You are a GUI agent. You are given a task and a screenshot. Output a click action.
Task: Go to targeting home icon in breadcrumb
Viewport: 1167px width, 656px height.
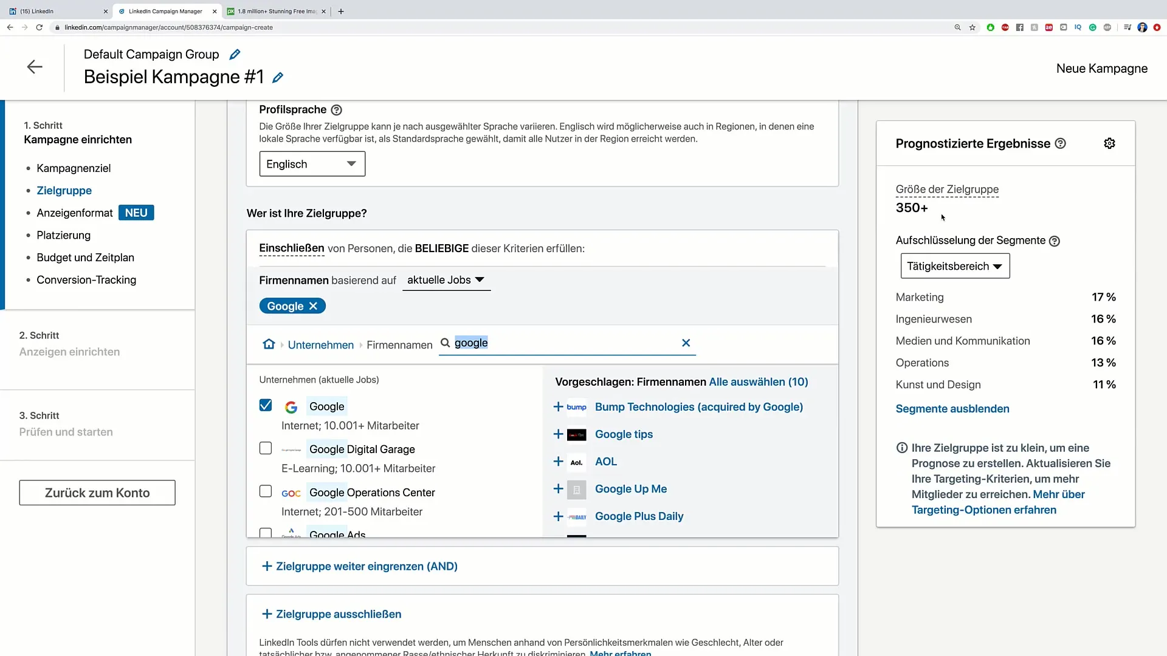[x=269, y=344]
